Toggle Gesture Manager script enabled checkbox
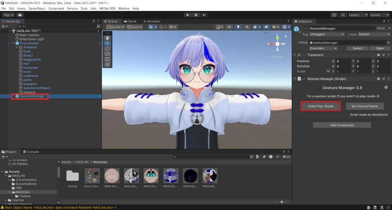 click(x=304, y=79)
